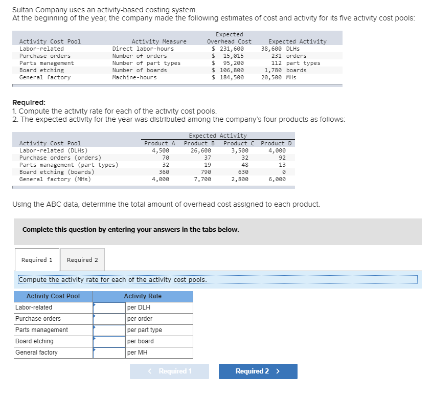432x396 pixels.
Task: Click the blue Required 2 navigation button
Action: coord(258,371)
